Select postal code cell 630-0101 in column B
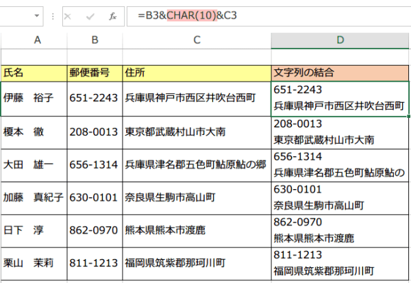Screen dimensions: 411x283 click(x=95, y=198)
